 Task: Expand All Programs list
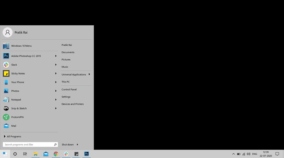[x=12, y=137]
